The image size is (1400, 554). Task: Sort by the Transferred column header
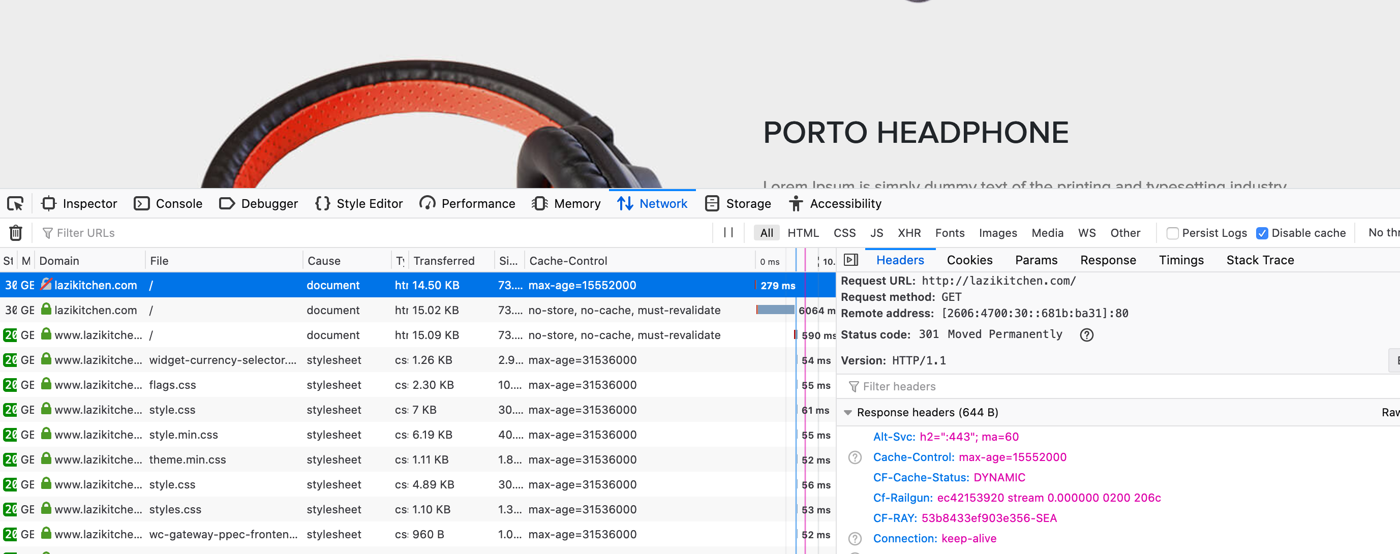point(451,261)
